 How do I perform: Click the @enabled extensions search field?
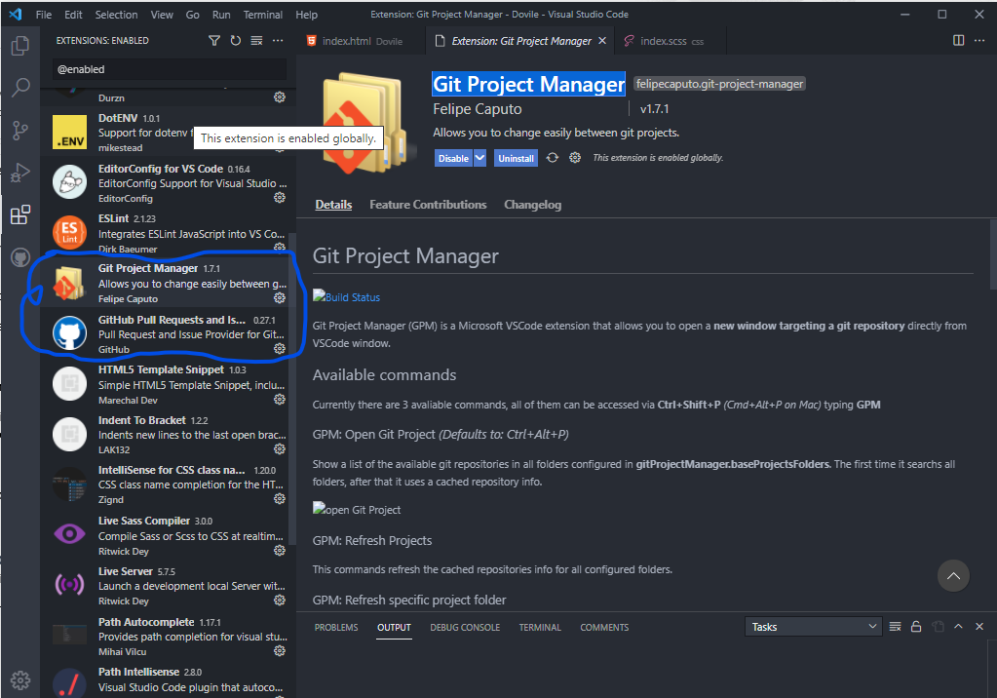[x=169, y=69]
